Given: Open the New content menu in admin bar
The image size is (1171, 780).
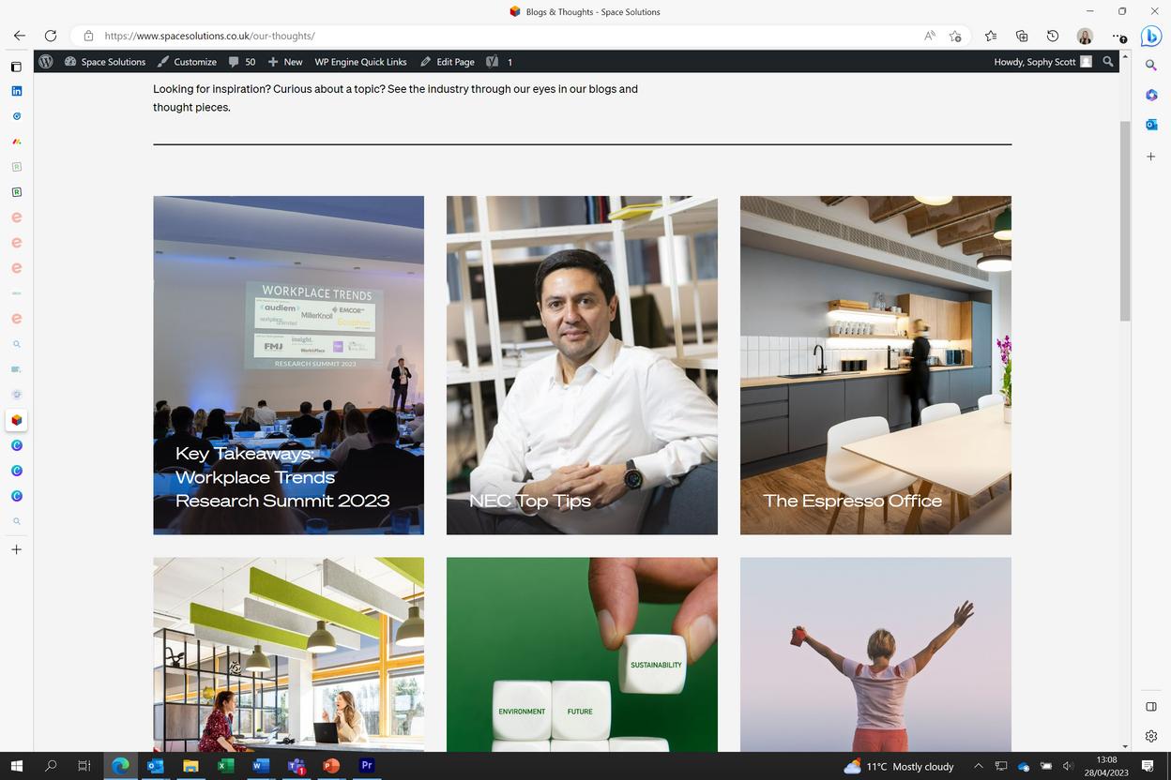Looking at the screenshot, I should 285,62.
